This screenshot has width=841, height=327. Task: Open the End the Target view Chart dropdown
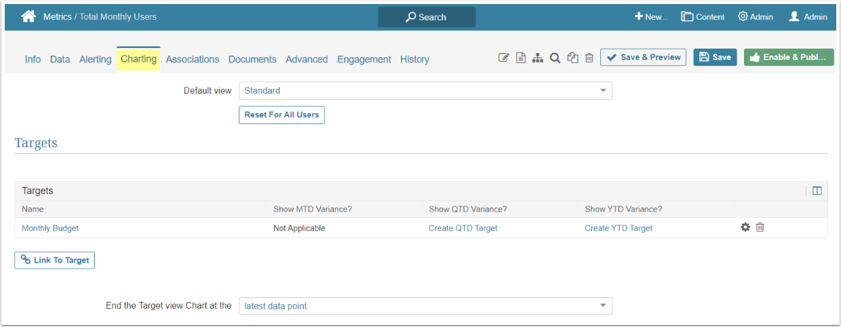pos(425,306)
